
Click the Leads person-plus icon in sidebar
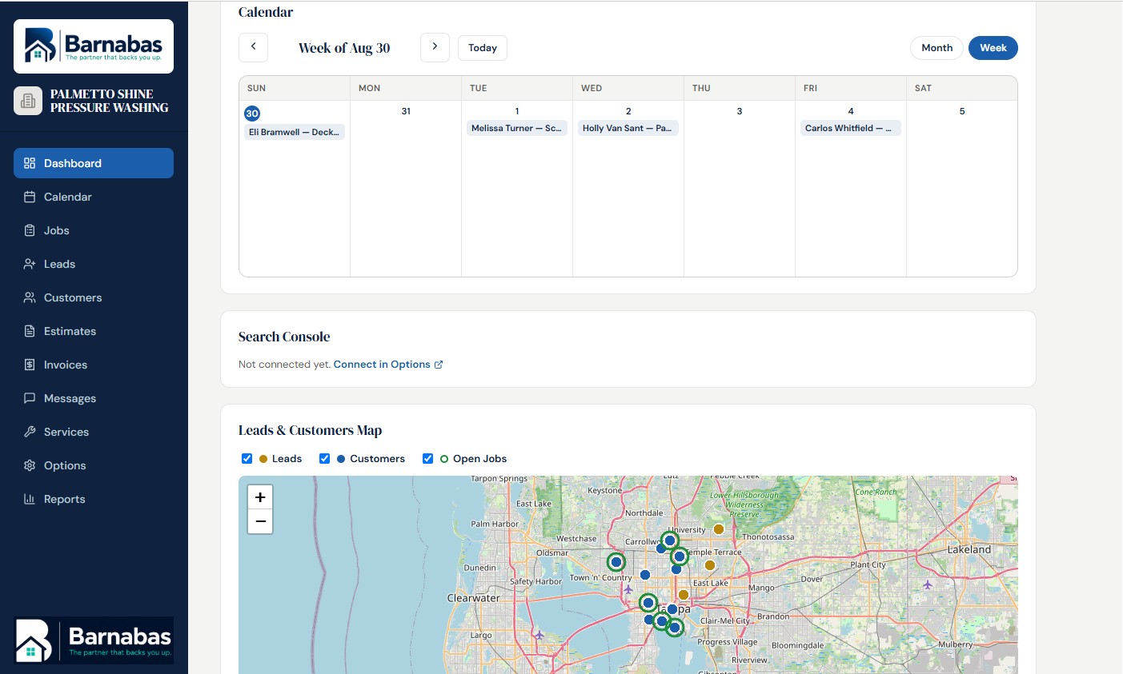tap(30, 264)
